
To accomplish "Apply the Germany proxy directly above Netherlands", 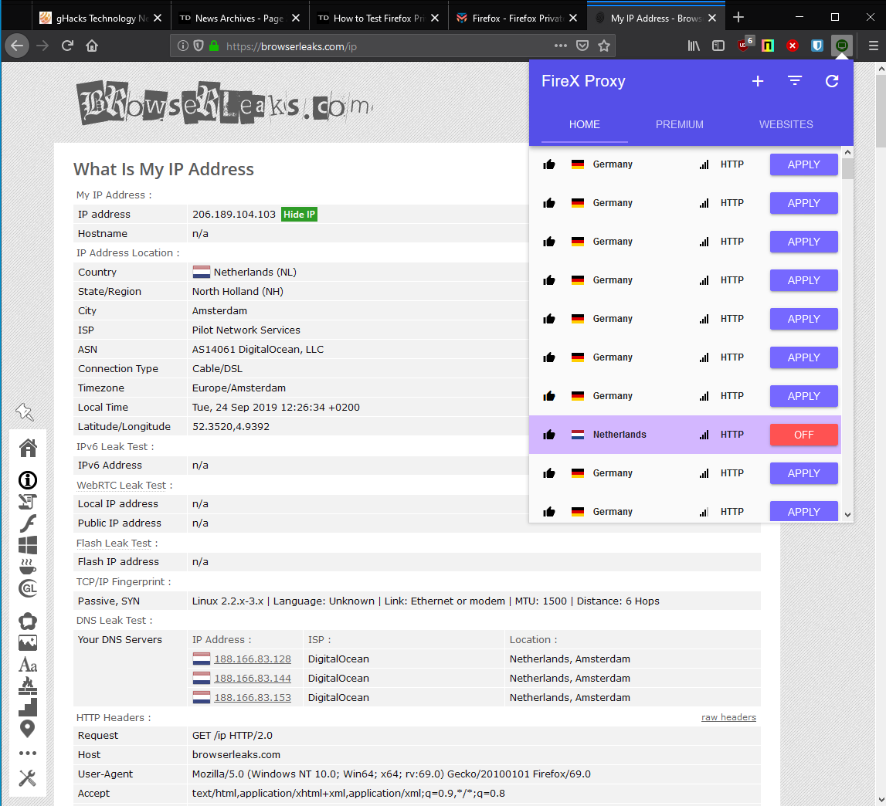I will [x=803, y=396].
